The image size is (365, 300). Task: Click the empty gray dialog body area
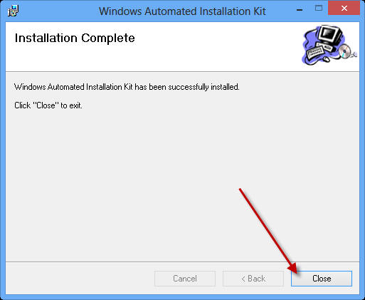(119, 178)
